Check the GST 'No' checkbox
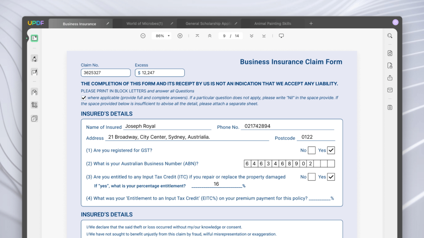Image resolution: width=424 pixels, height=238 pixels. (x=311, y=150)
